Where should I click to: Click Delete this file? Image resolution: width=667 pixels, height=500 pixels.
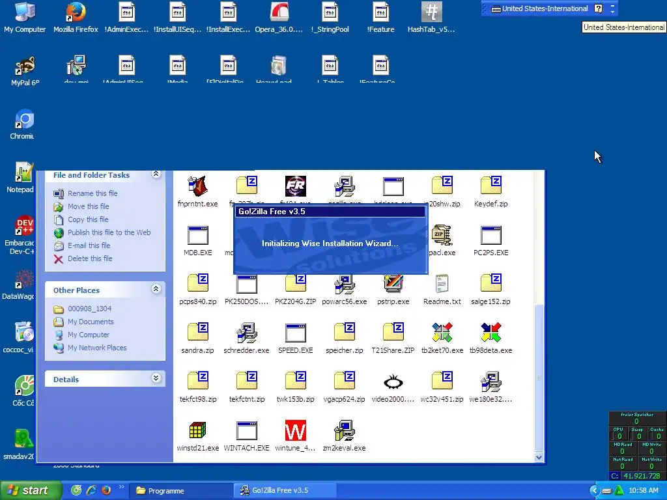90,259
